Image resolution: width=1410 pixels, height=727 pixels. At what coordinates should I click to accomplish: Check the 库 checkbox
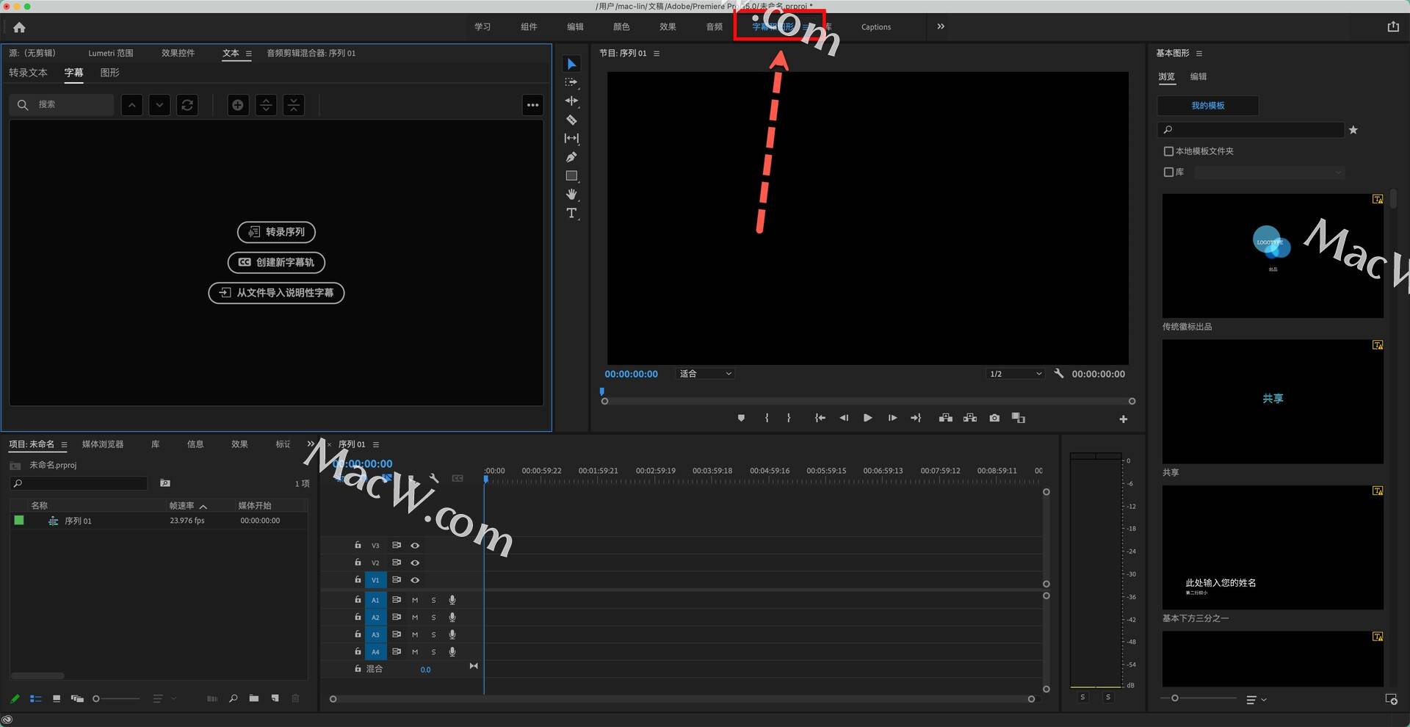tap(1168, 172)
